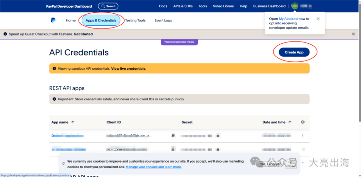
Task: Open the first app name link
Action: pyautogui.click(x=67, y=136)
